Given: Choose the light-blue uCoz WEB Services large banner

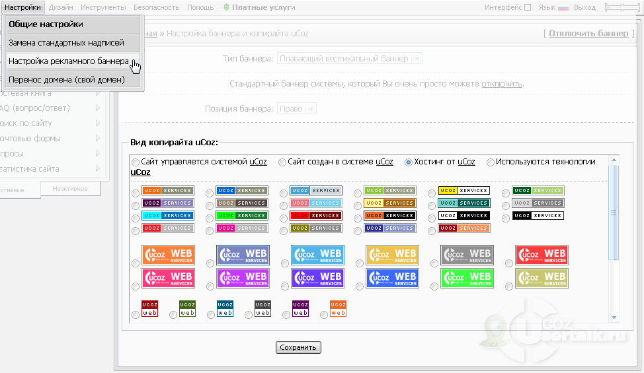Looking at the screenshot, I should point(317,255).
